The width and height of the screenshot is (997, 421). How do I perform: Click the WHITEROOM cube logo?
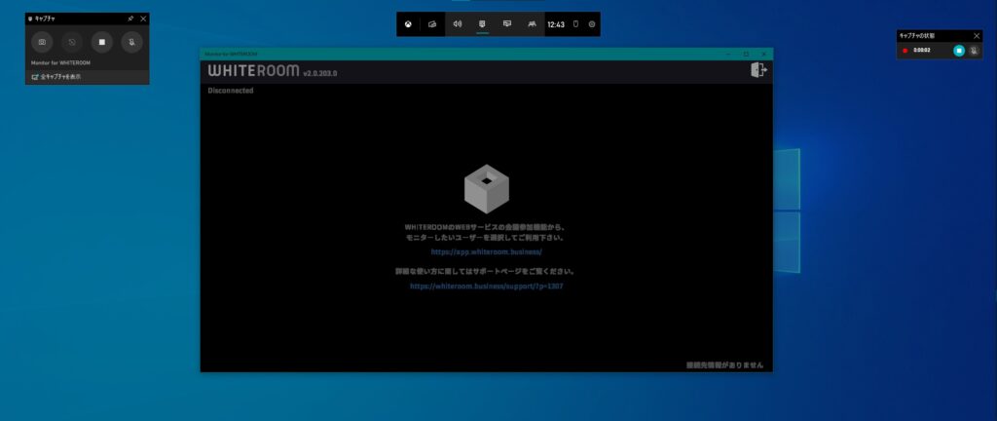(487, 189)
